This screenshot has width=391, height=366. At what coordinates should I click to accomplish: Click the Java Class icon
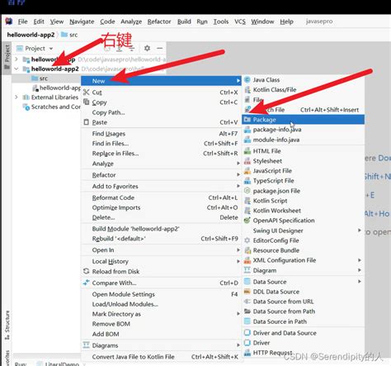point(247,80)
